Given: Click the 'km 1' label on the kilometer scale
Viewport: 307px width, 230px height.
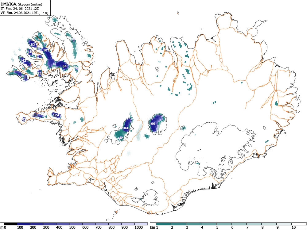Looking at the screenshot, I should click(154, 228).
